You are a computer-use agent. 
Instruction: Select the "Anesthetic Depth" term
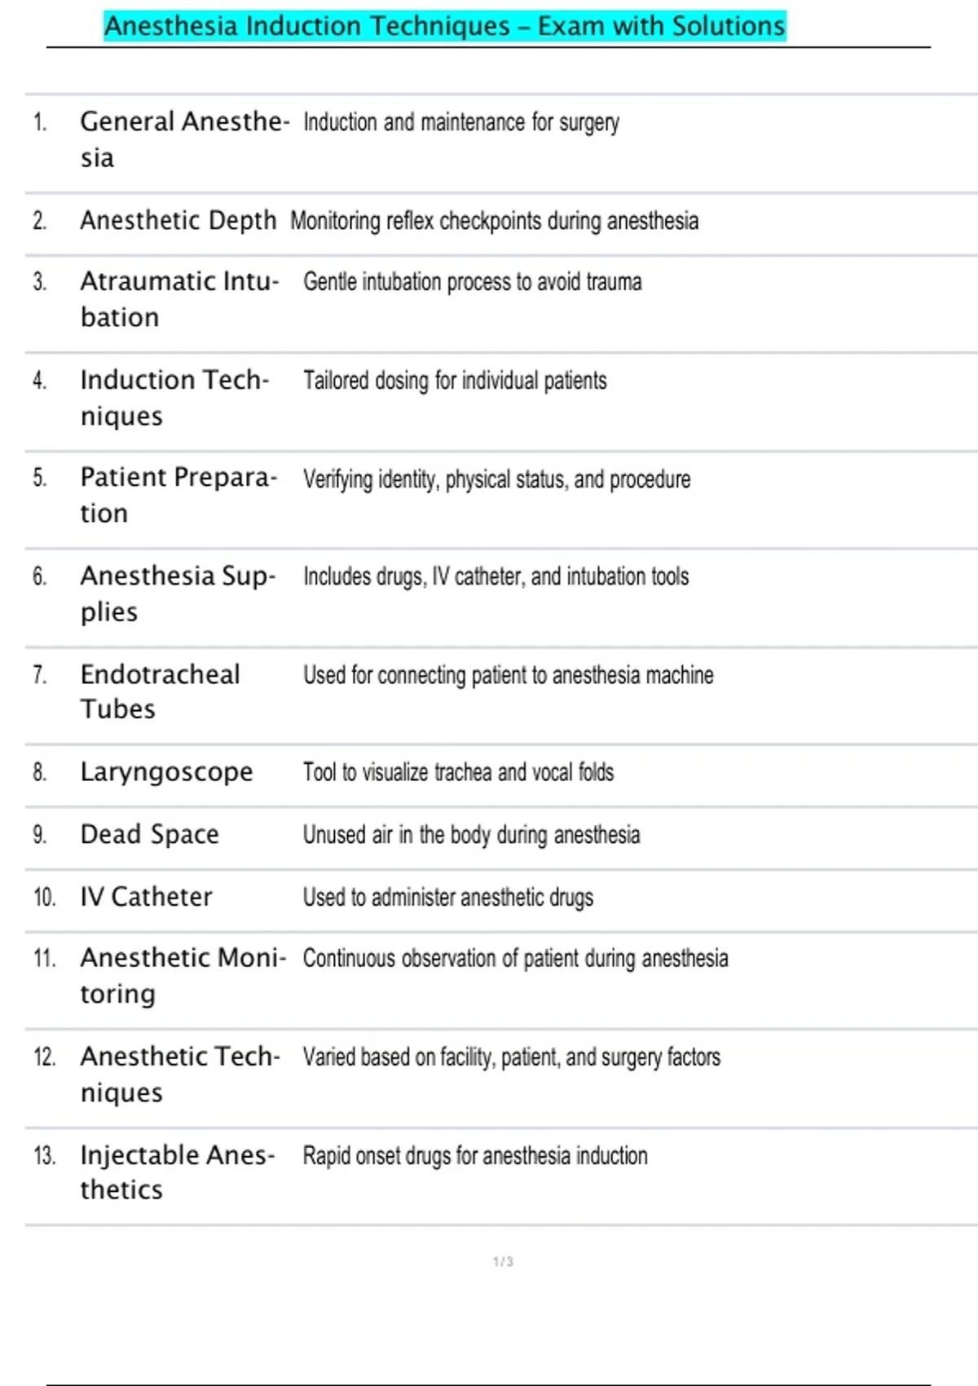click(178, 220)
